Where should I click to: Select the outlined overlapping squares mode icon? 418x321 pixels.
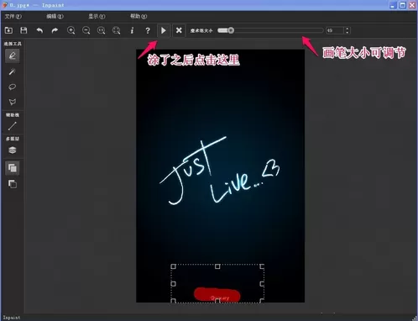pyautogui.click(x=13, y=184)
